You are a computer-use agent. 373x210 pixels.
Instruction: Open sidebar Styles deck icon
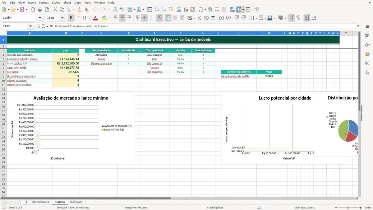[367, 45]
